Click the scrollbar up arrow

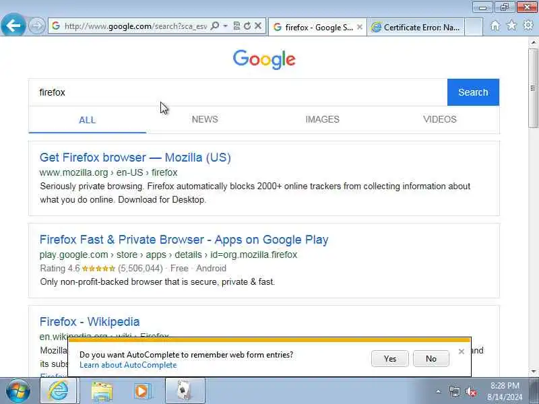[534, 42]
